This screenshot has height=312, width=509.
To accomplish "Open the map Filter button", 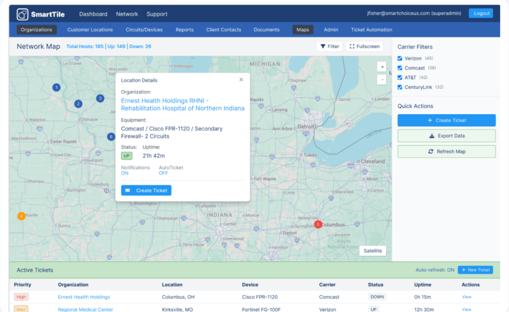I will (x=329, y=46).
